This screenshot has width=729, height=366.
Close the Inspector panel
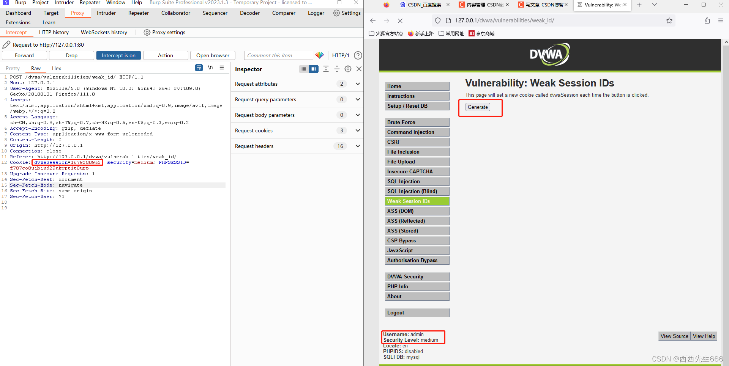point(359,69)
